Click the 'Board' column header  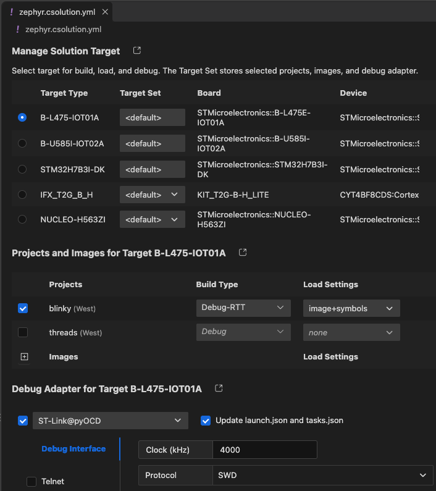pyautogui.click(x=209, y=93)
